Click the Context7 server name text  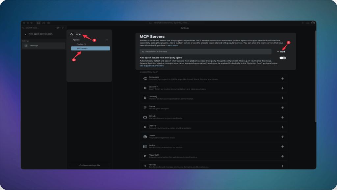153,87
